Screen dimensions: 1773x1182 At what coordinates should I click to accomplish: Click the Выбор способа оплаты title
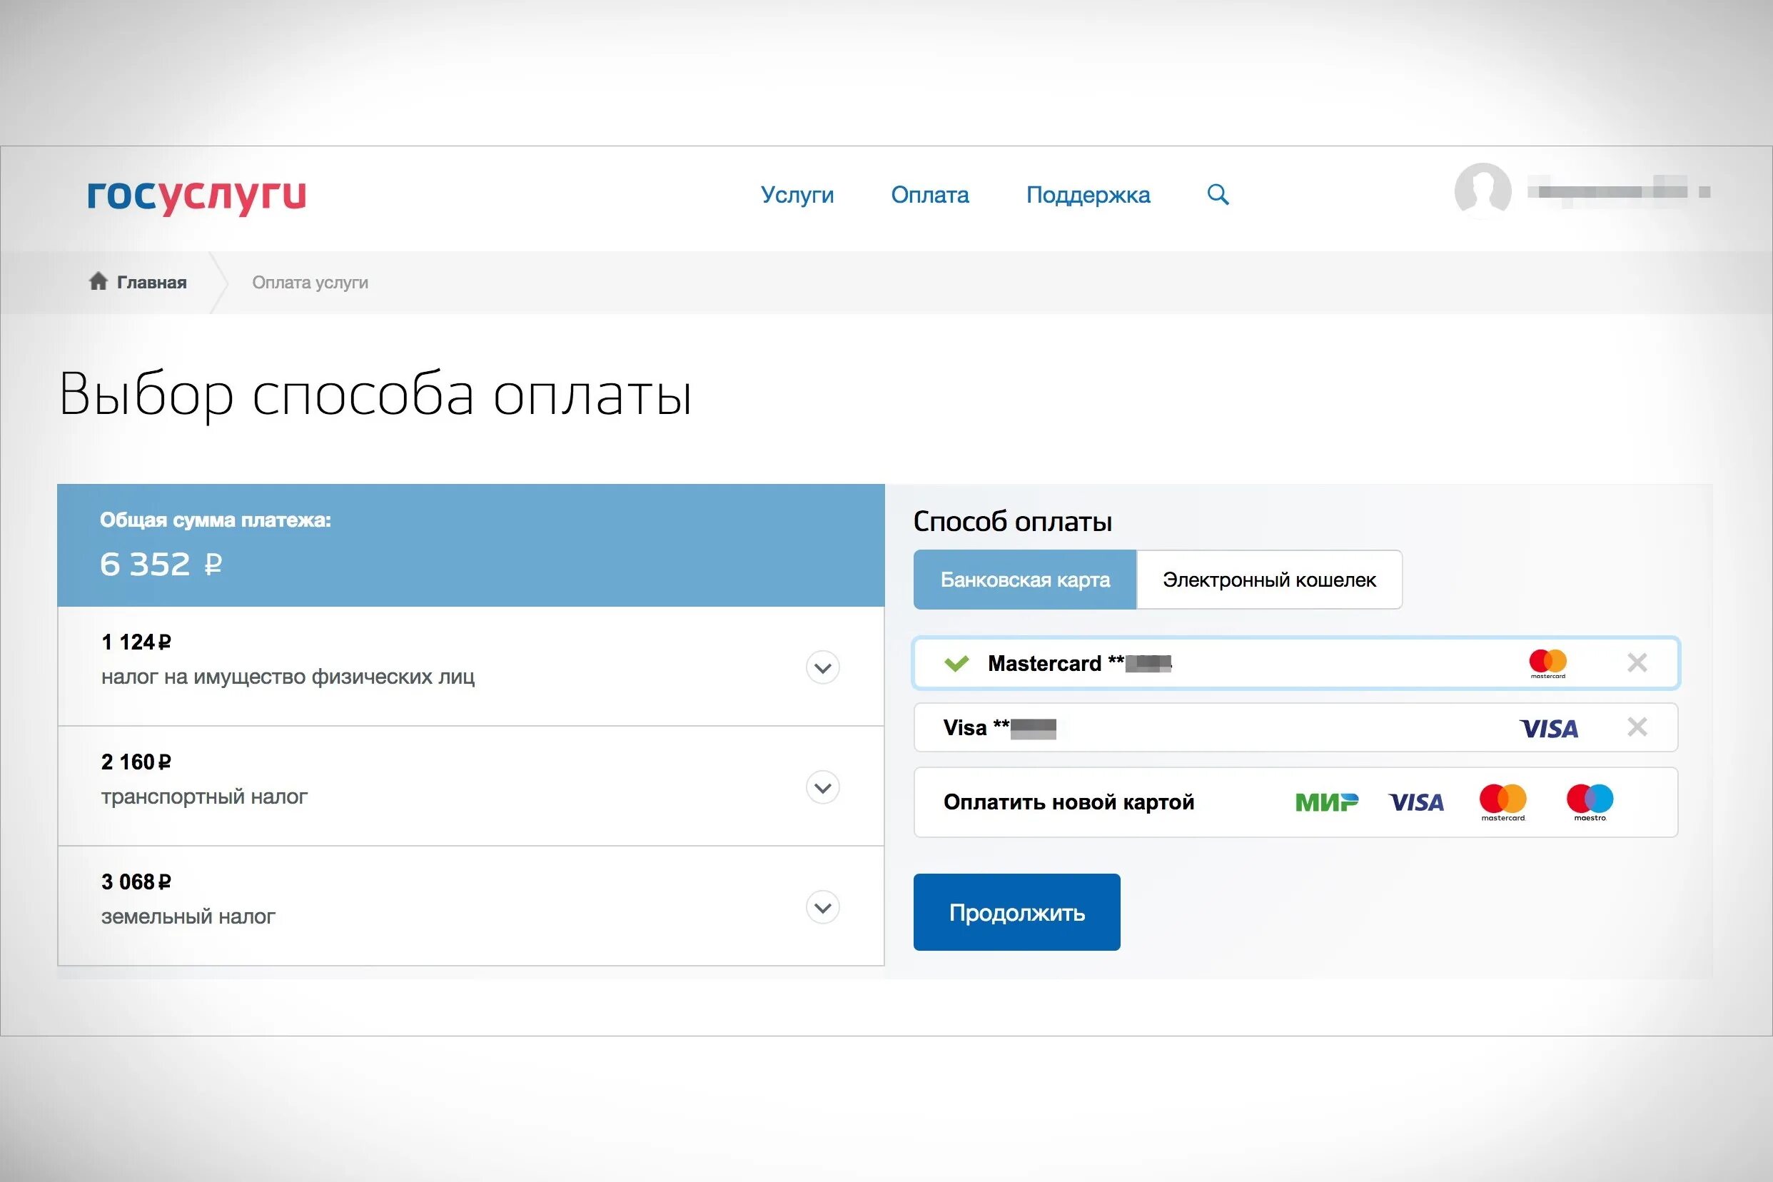click(375, 394)
